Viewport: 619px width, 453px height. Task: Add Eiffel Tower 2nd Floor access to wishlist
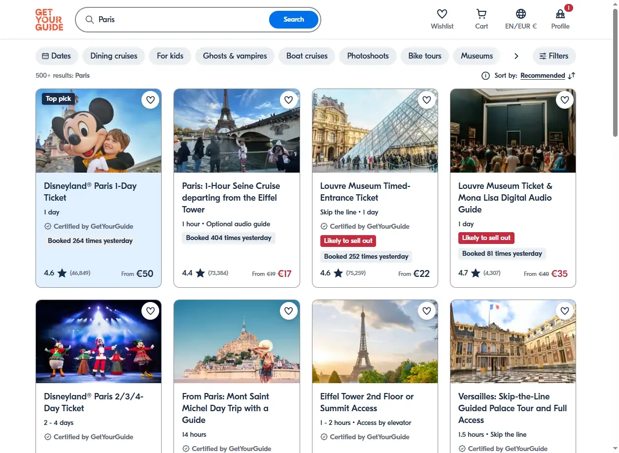(427, 311)
